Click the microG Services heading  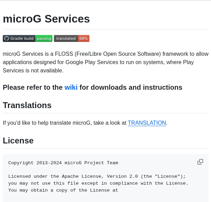pos(46,19)
